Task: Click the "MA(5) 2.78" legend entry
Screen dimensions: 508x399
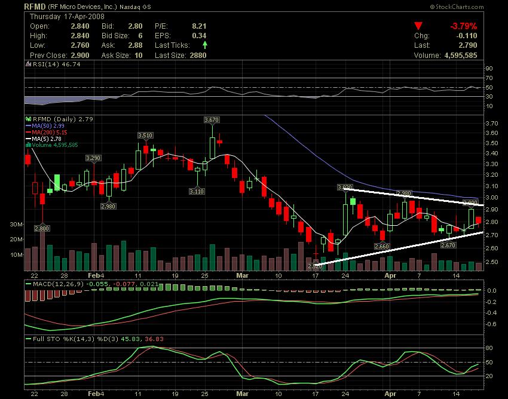Action: tap(47, 139)
